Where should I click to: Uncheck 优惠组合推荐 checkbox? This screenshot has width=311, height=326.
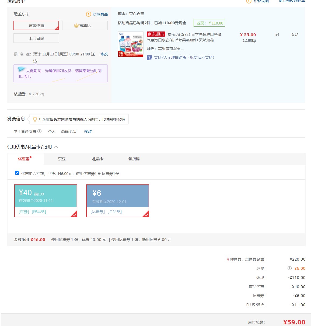17,173
